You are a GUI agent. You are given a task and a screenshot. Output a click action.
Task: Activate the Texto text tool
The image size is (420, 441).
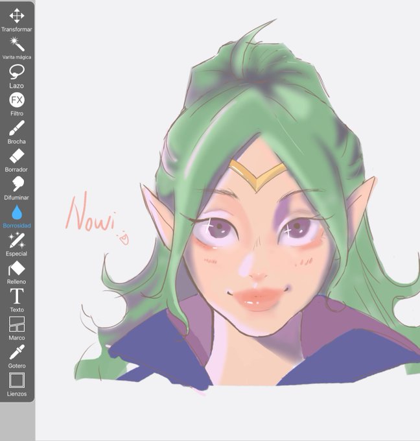[17, 300]
